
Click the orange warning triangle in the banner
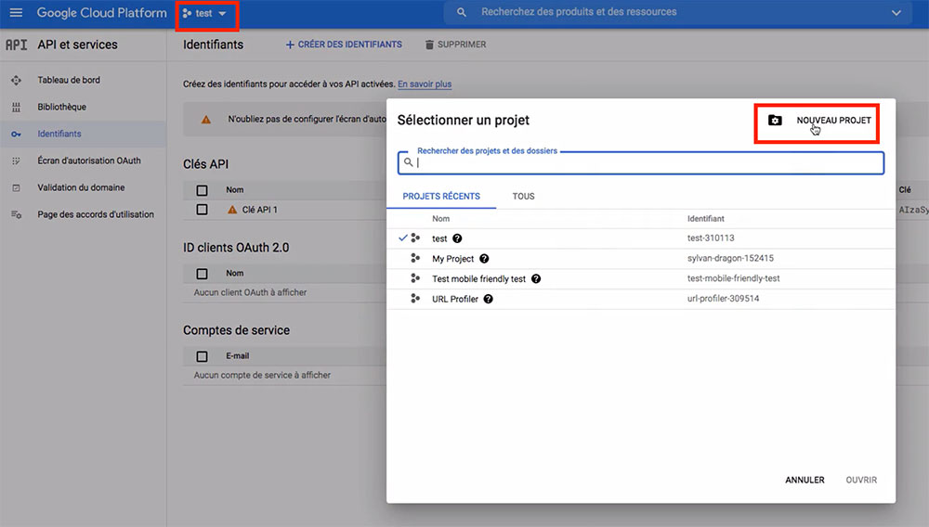[205, 120]
